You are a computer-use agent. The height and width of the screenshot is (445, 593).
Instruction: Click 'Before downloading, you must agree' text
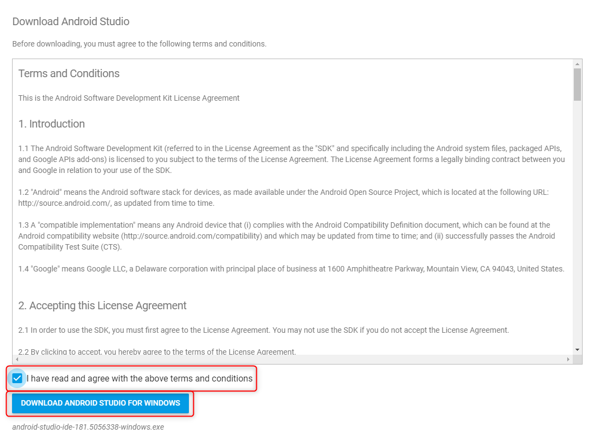click(x=139, y=44)
